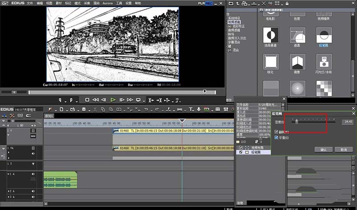The height and width of the screenshot is (210, 357).
Task: Save project with the floppy disk icon
Action: click(x=84, y=109)
